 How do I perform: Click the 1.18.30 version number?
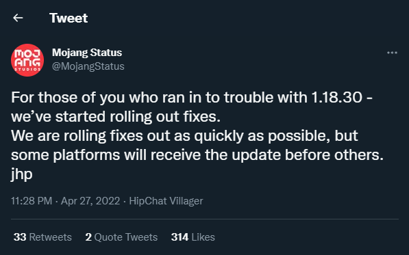click(337, 98)
